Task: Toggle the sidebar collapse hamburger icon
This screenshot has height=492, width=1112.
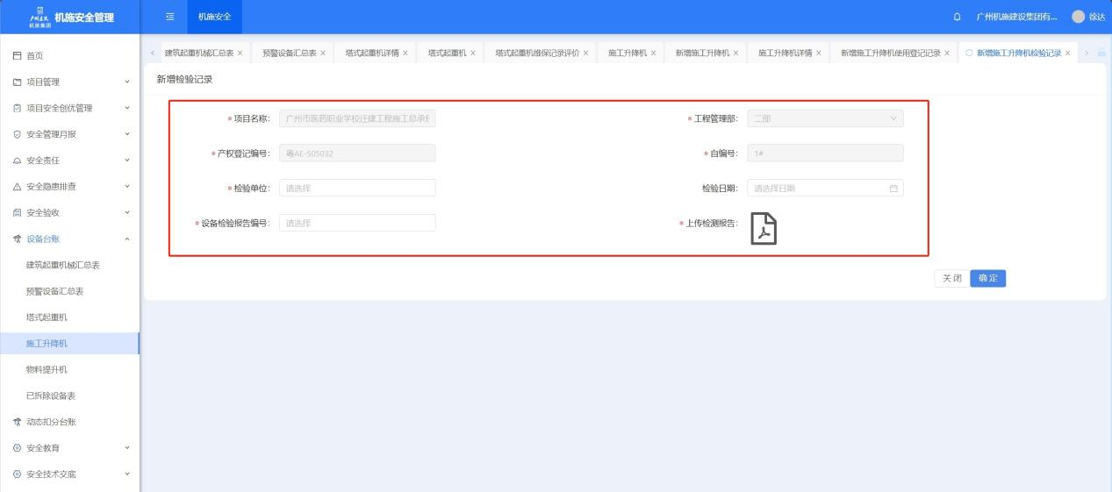Action: (x=170, y=17)
